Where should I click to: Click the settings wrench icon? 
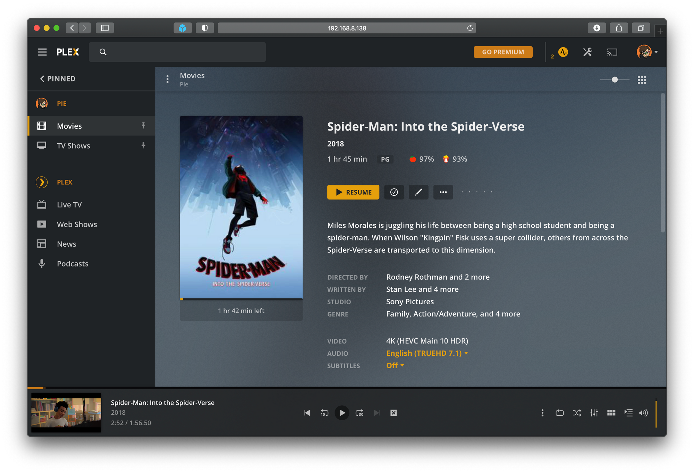(587, 52)
